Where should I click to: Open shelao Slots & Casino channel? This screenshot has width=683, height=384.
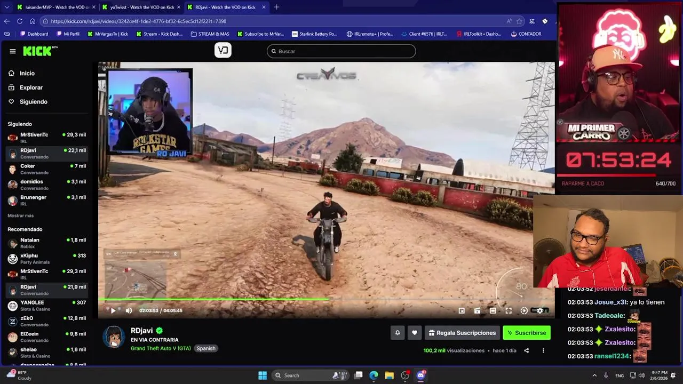[47, 352]
